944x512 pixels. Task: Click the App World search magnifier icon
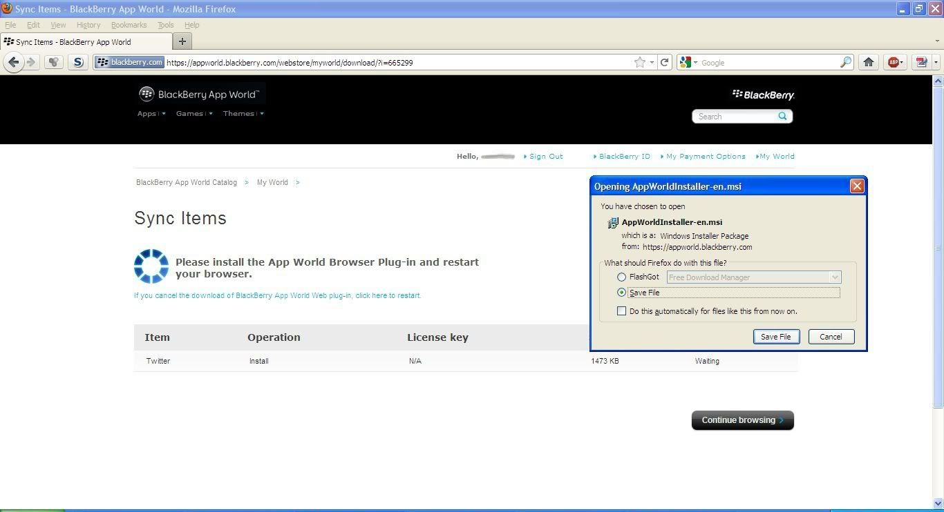783,116
